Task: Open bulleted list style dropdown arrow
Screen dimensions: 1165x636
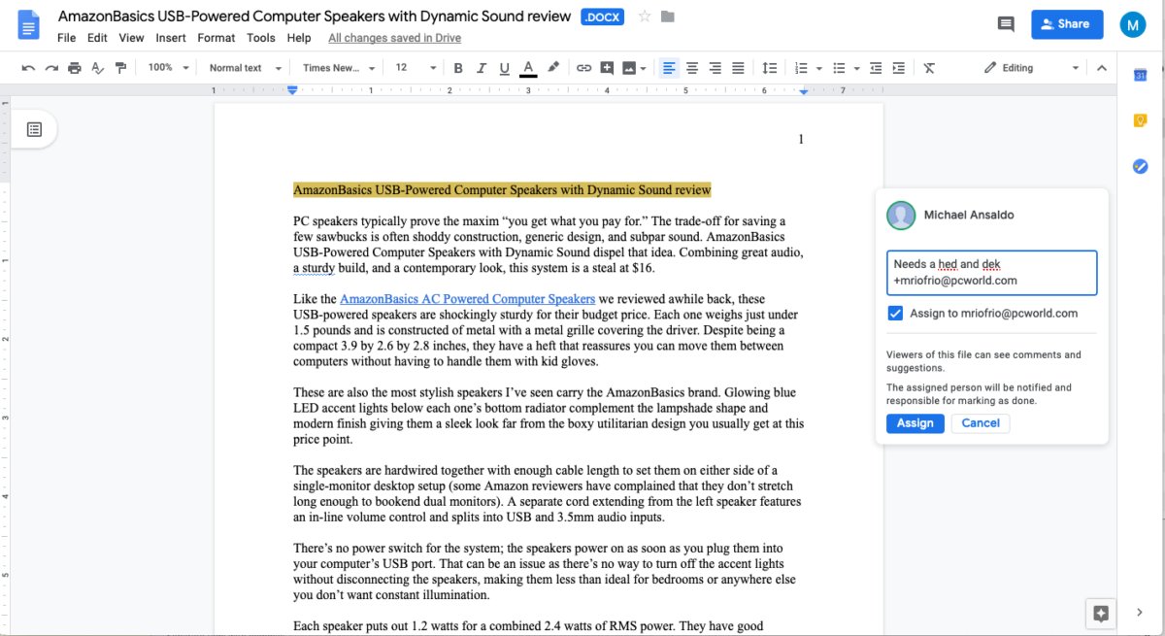Action: (x=857, y=68)
